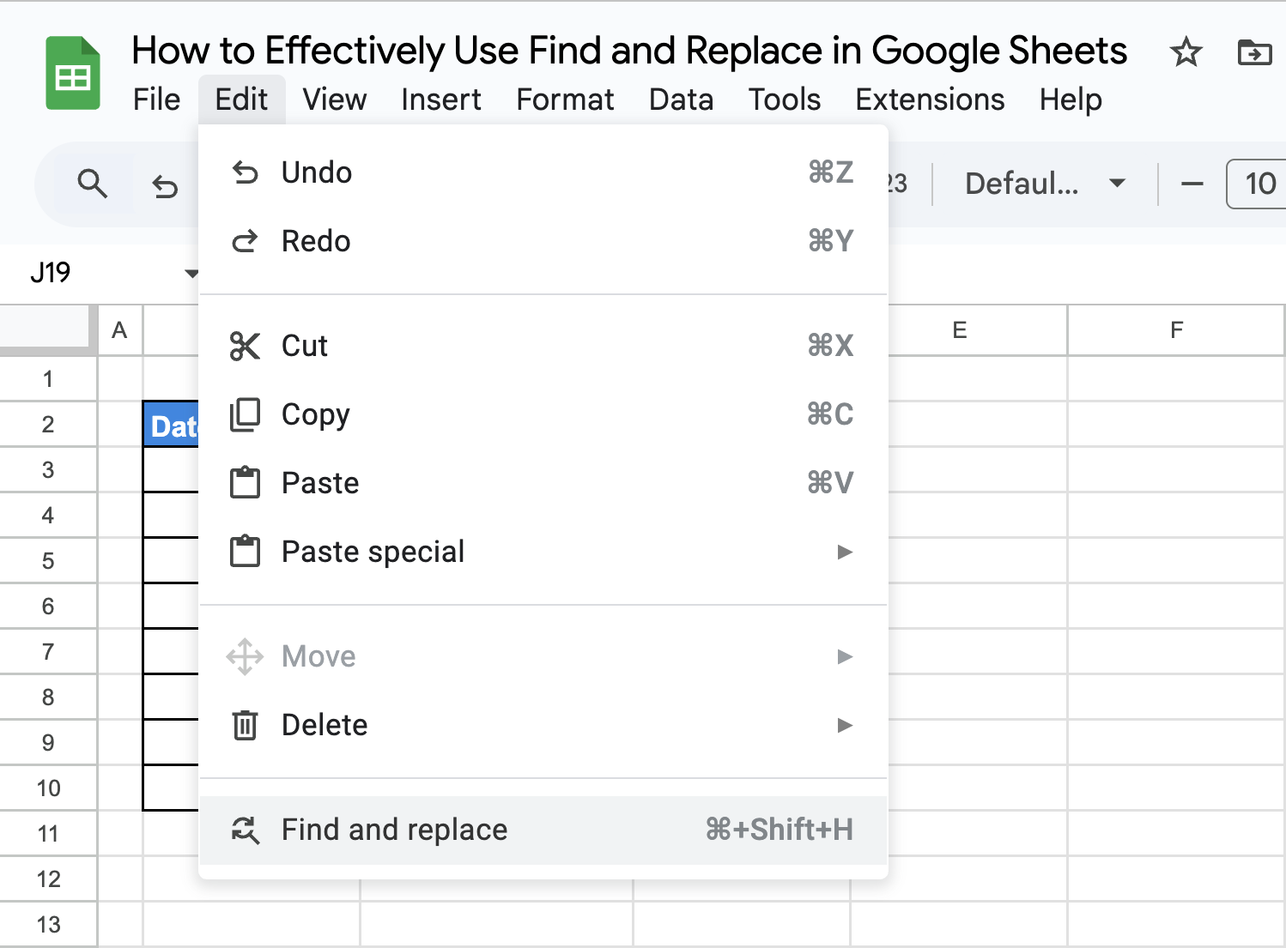Open the Help menu
This screenshot has height=948, width=1286.
(x=1071, y=100)
